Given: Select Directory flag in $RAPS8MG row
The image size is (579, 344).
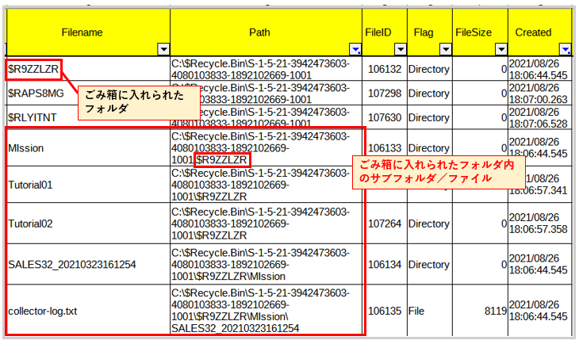Looking at the screenshot, I should (x=430, y=93).
